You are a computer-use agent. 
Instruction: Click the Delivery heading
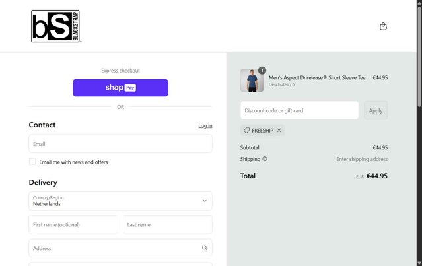click(43, 182)
